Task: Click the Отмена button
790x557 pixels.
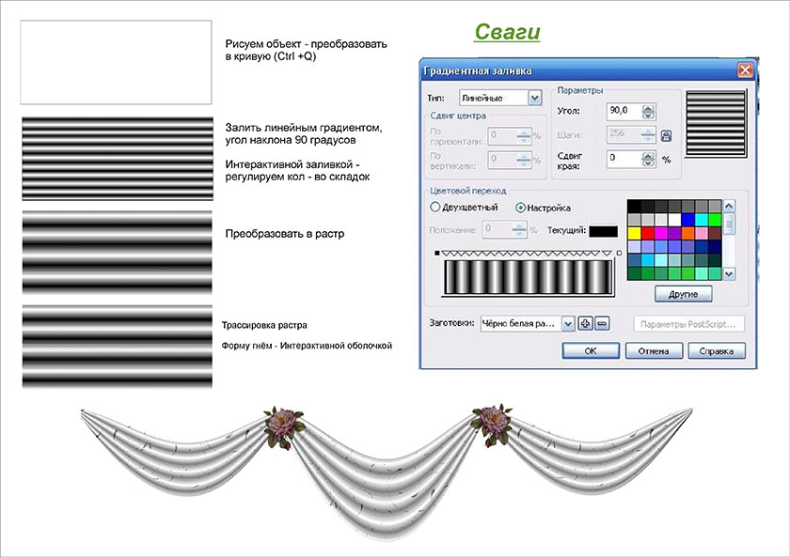Action: coord(655,351)
